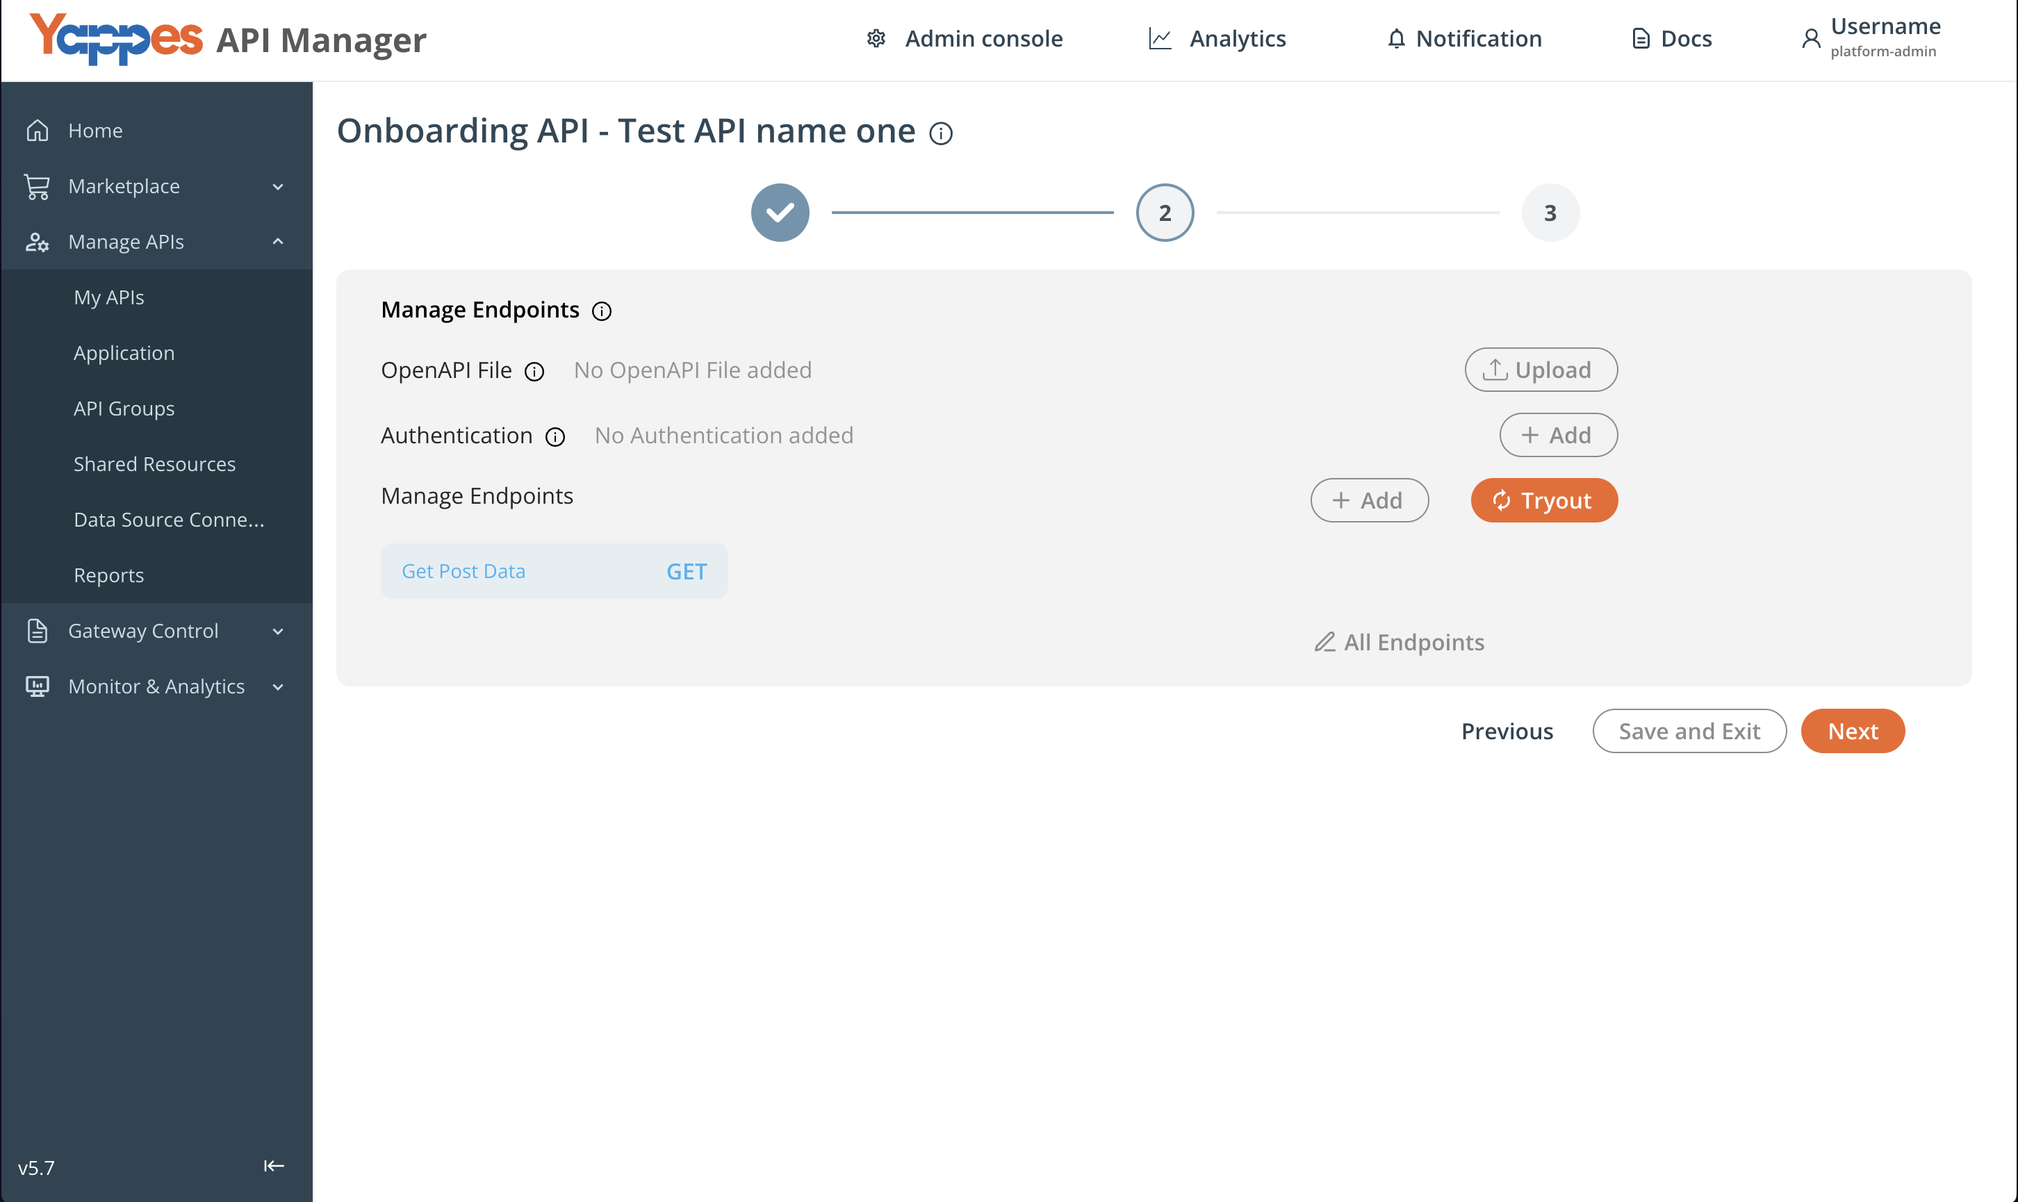2018x1202 pixels.
Task: Go back with Previous
Action: 1507,731
